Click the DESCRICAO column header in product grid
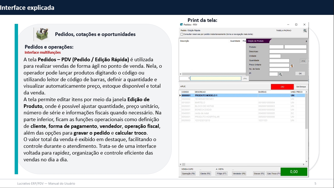This screenshot has height=188, width=334. [x=200, y=92]
